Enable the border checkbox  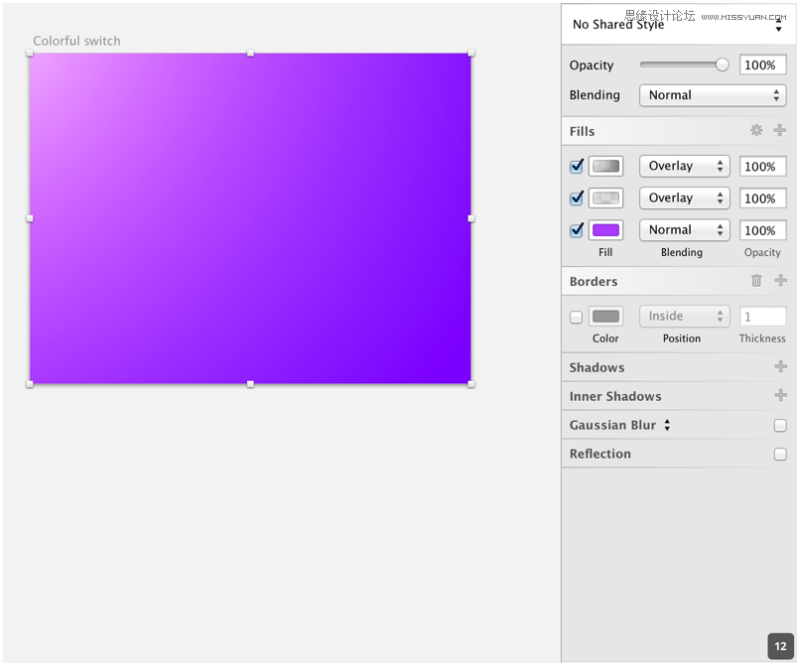tap(576, 317)
